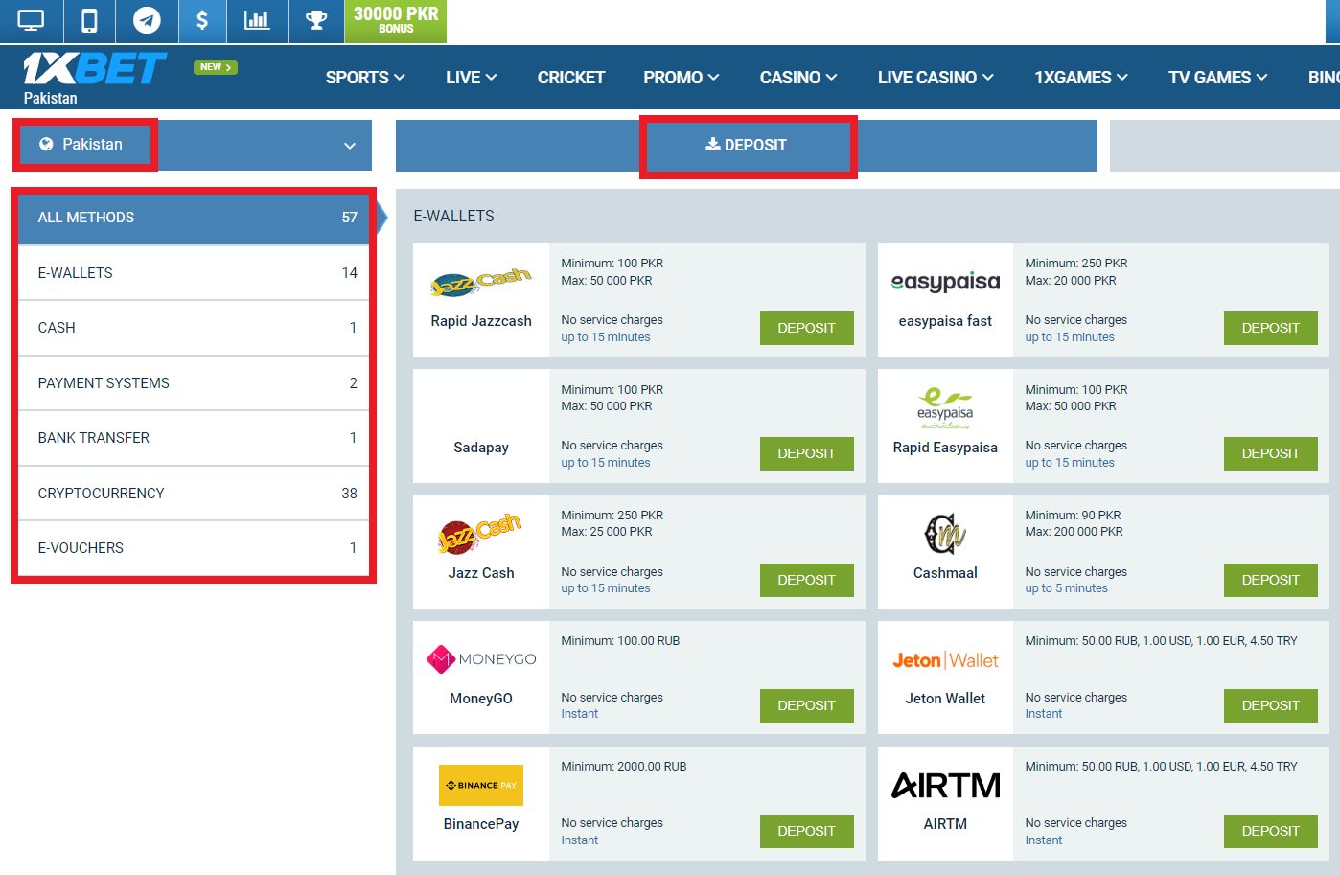Click the Rapid Easypaisa logo
The height and width of the screenshot is (875, 1340).
click(945, 407)
